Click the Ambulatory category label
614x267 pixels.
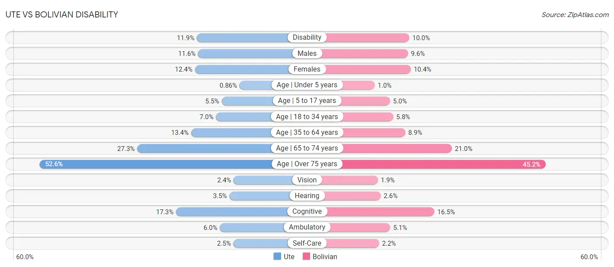pos(307,227)
